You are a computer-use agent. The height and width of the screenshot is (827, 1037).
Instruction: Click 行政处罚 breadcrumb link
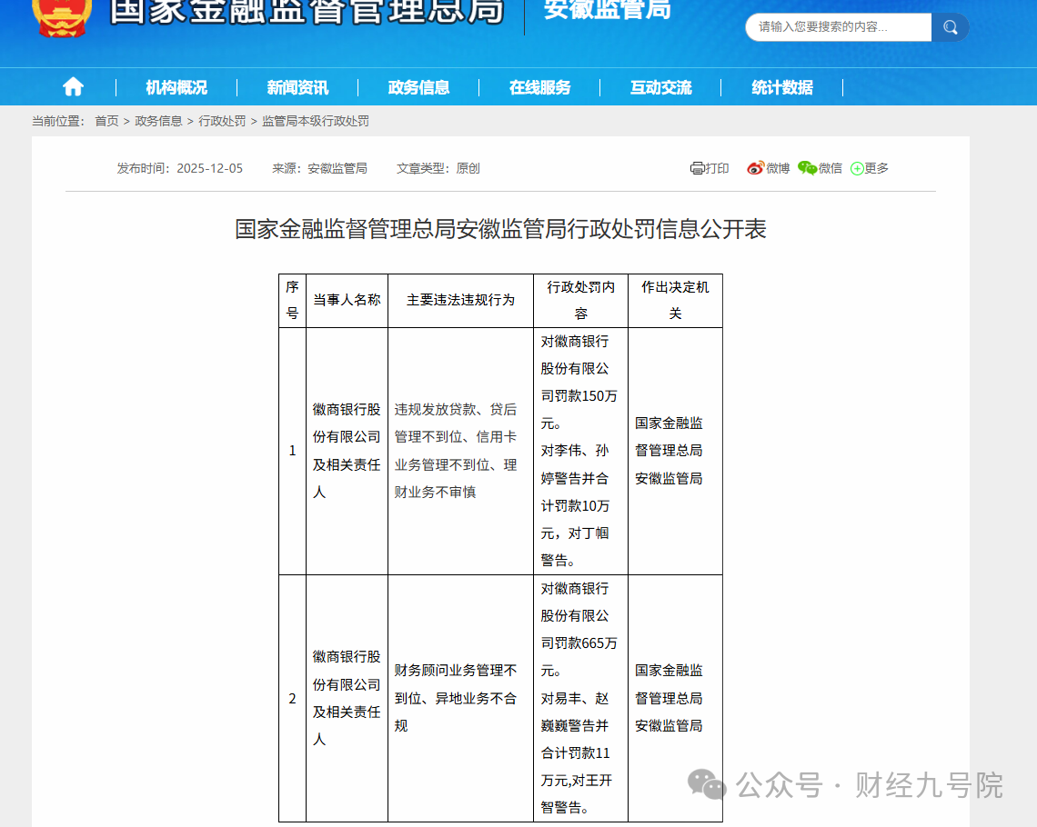(222, 121)
